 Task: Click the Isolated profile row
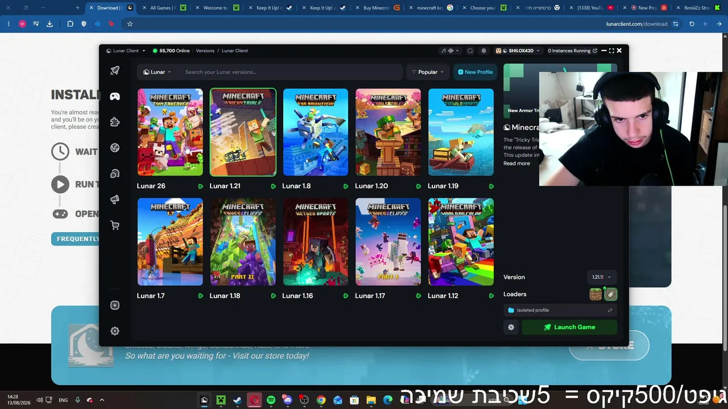[x=560, y=310]
